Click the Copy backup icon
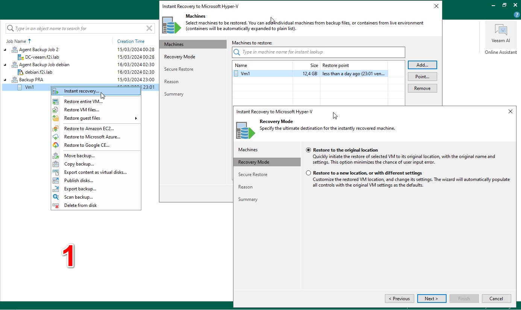This screenshot has width=521, height=310. 55,164
